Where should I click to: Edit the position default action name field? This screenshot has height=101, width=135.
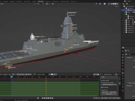click(43, 74)
